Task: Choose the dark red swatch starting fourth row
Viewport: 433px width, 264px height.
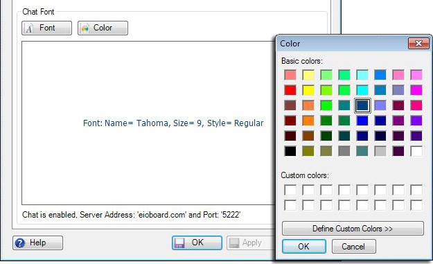Action: [290, 121]
